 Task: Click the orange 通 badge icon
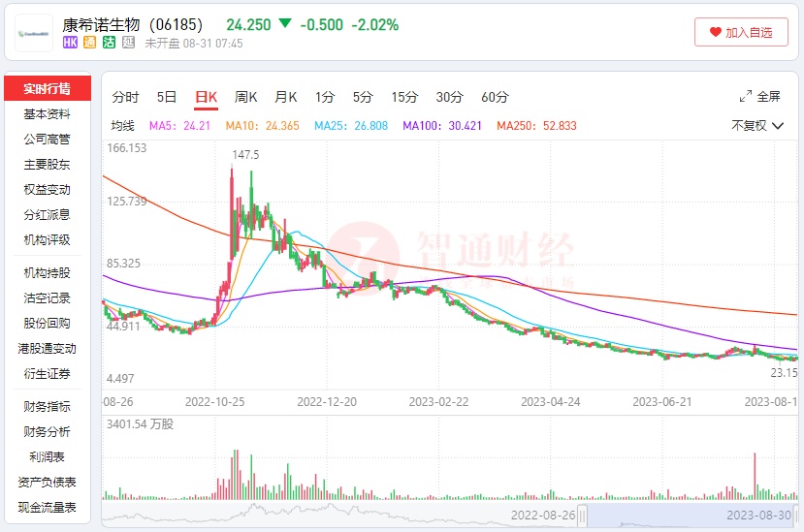pyautogui.click(x=89, y=43)
